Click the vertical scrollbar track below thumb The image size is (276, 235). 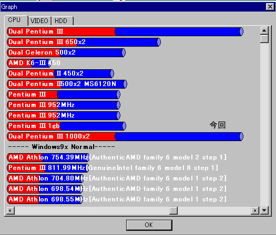[x=264, y=125]
